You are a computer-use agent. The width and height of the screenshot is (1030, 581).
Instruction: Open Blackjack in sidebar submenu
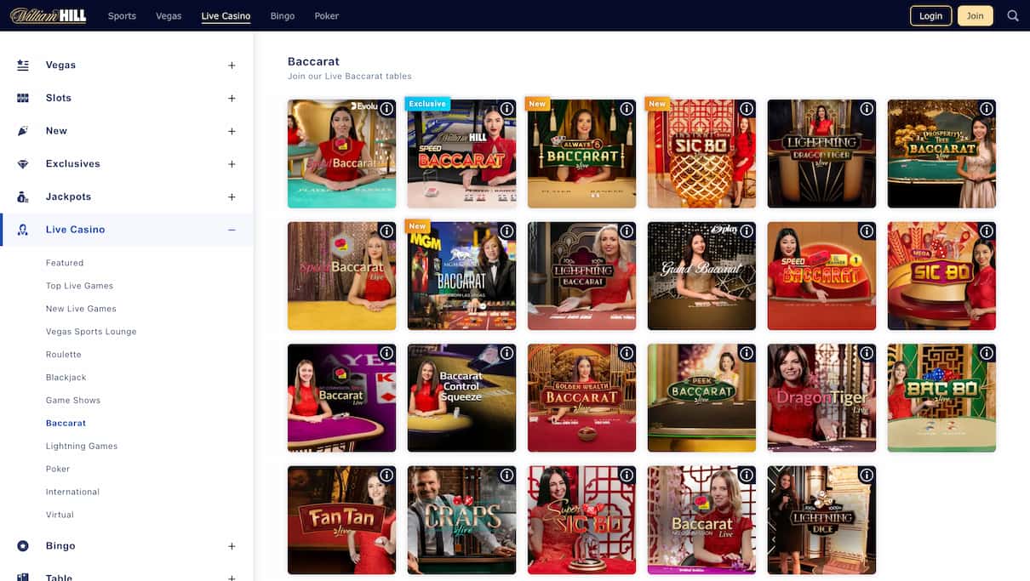(66, 378)
